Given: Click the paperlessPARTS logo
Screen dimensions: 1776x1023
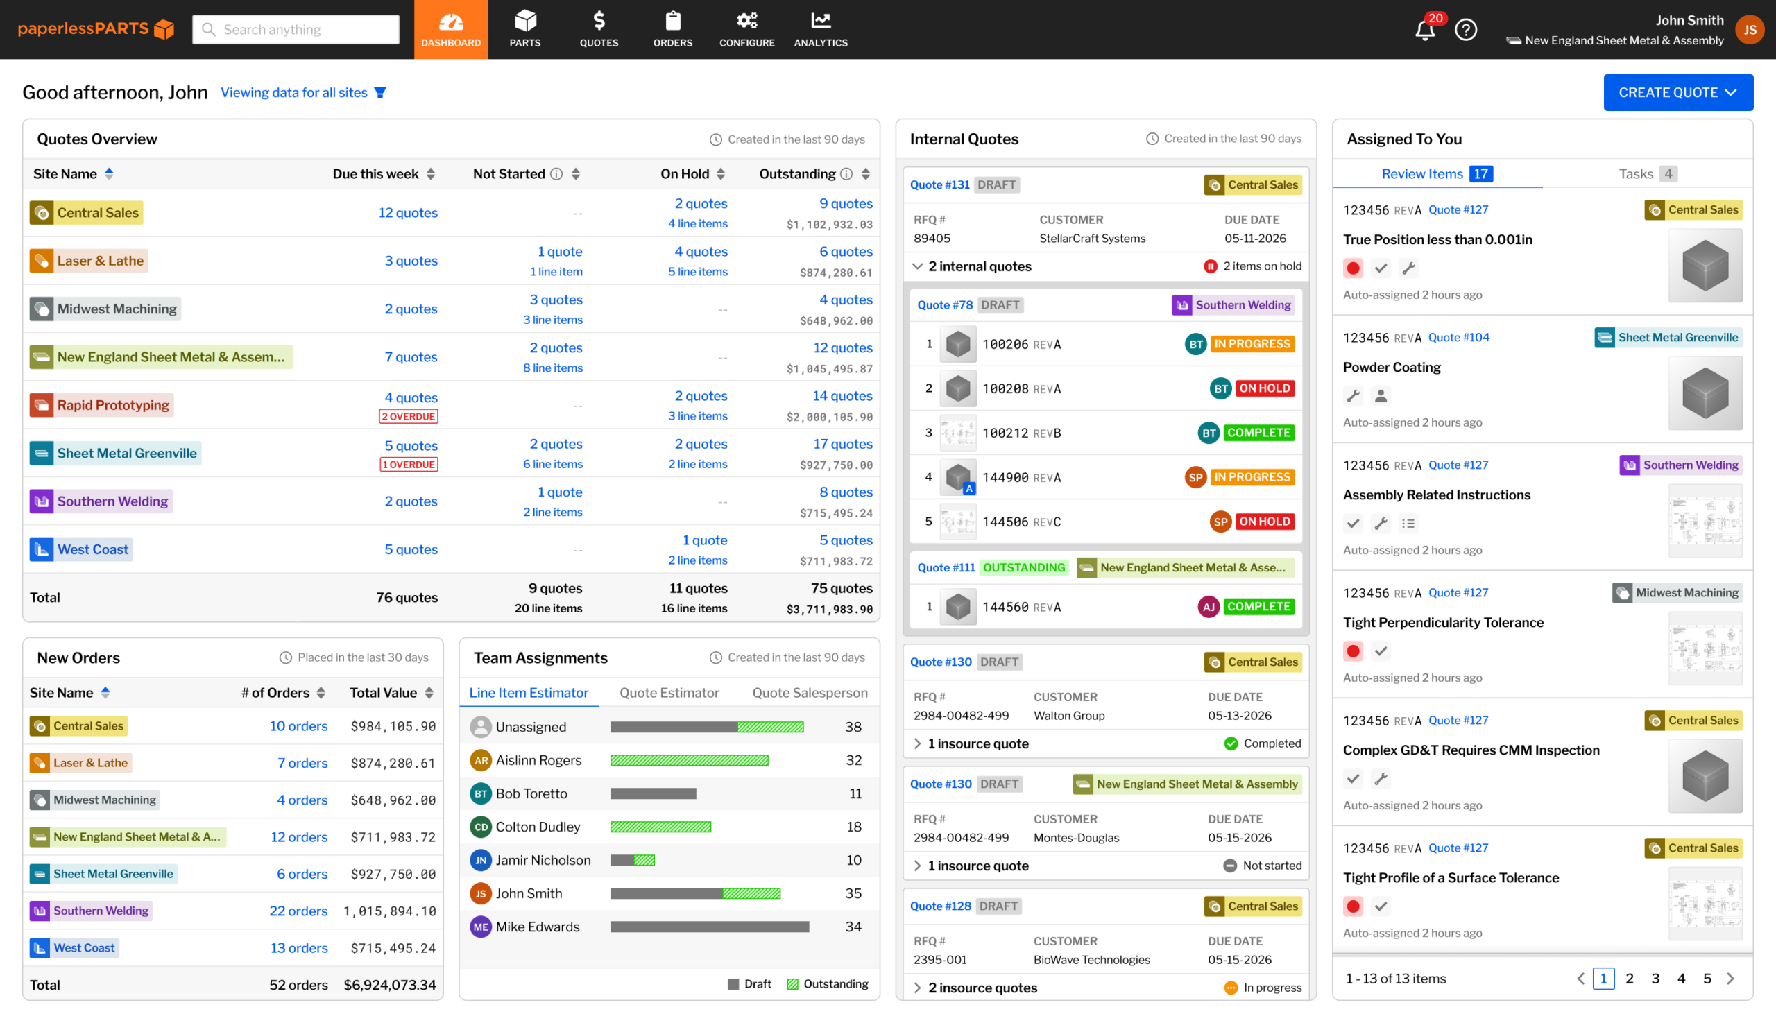Looking at the screenshot, I should pyautogui.click(x=96, y=29).
